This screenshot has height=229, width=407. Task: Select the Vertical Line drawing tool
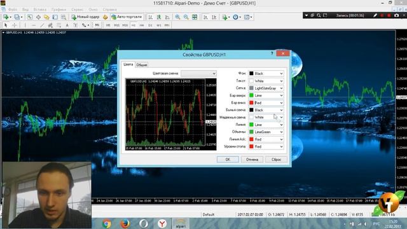[25, 25]
